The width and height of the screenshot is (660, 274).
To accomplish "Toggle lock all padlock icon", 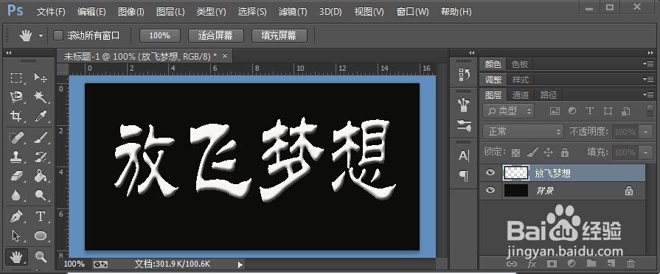I will [565, 152].
